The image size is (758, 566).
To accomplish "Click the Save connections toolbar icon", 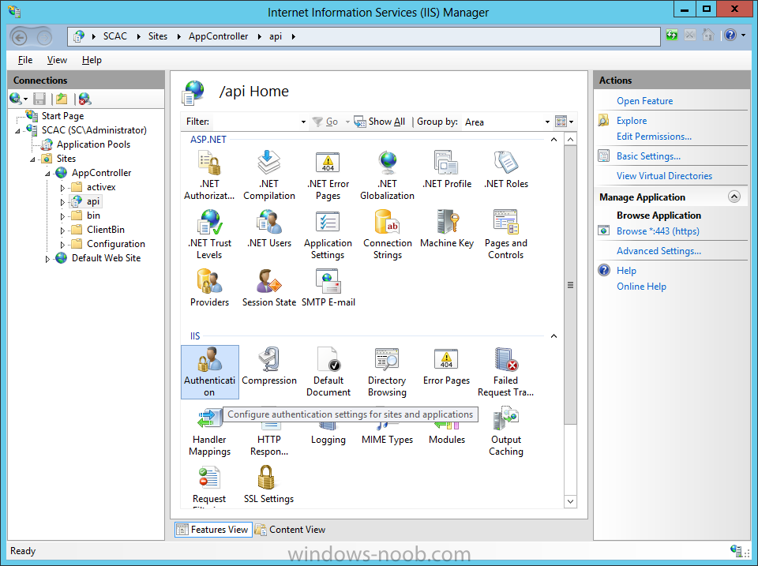I will [39, 99].
